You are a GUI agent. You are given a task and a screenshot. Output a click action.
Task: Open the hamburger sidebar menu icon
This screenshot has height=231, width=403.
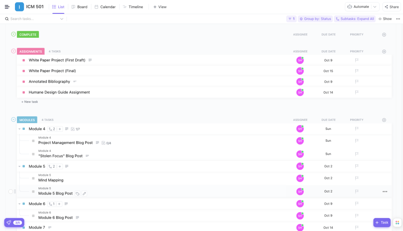click(7, 7)
